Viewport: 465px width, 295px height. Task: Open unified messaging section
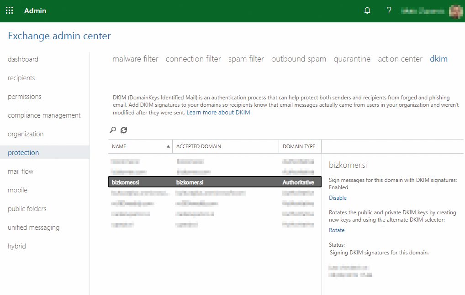33,228
